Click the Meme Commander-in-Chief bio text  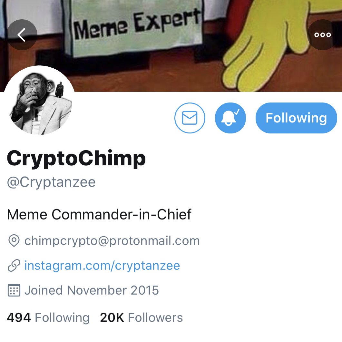(x=99, y=214)
